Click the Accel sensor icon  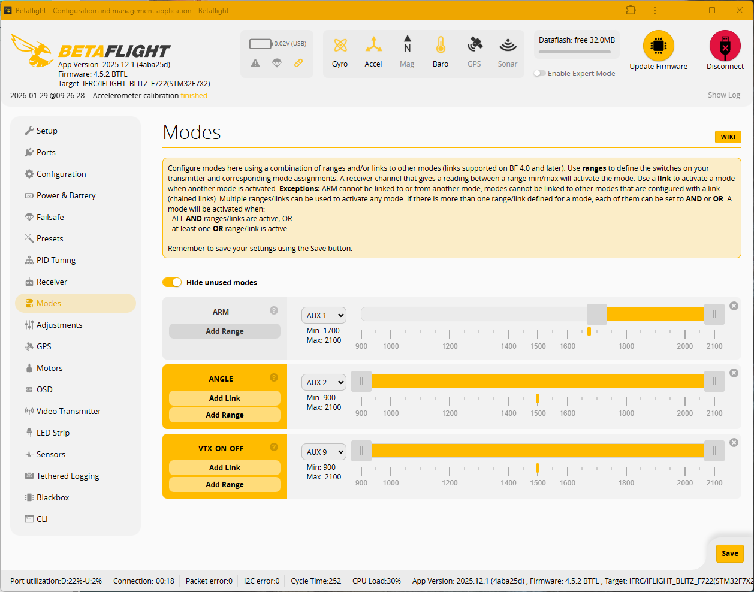(373, 46)
